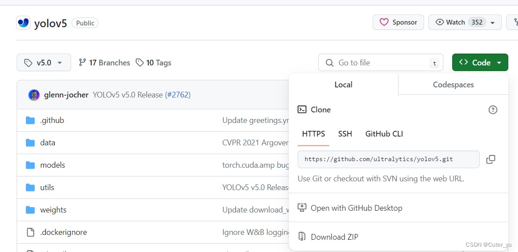
Task: Open the yolov5 repository name link
Action: click(50, 23)
